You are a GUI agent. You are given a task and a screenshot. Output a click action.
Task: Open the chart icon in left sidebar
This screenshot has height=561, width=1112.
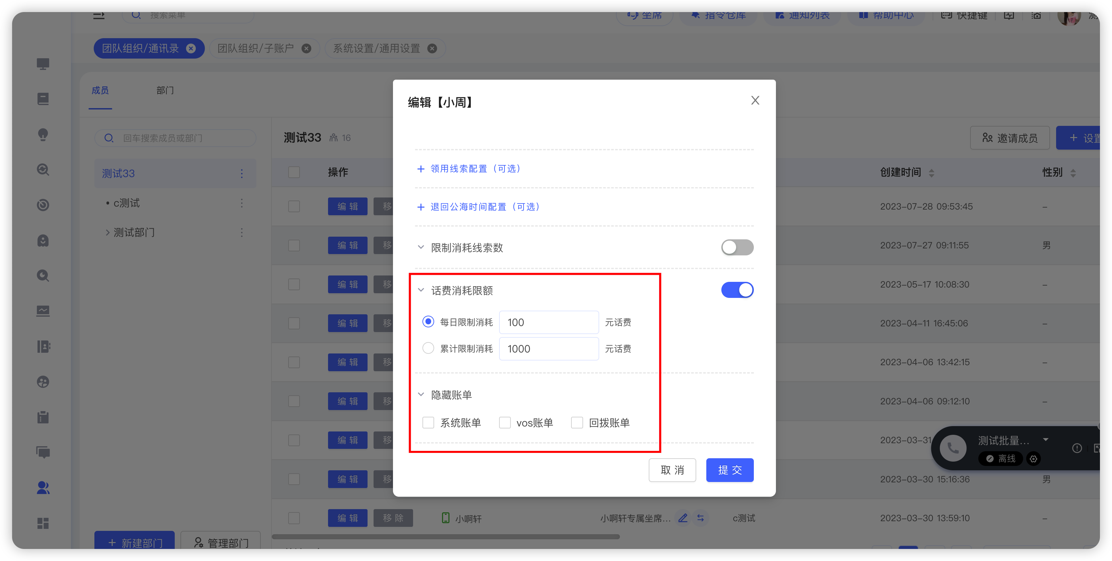pos(43,311)
